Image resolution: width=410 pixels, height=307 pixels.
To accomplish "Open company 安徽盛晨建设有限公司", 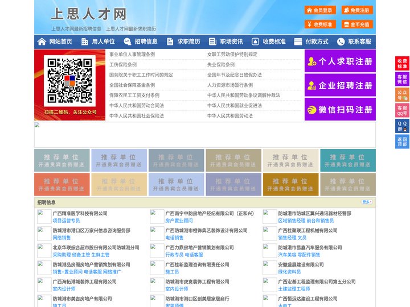I will pyautogui.click(x=301, y=264).
